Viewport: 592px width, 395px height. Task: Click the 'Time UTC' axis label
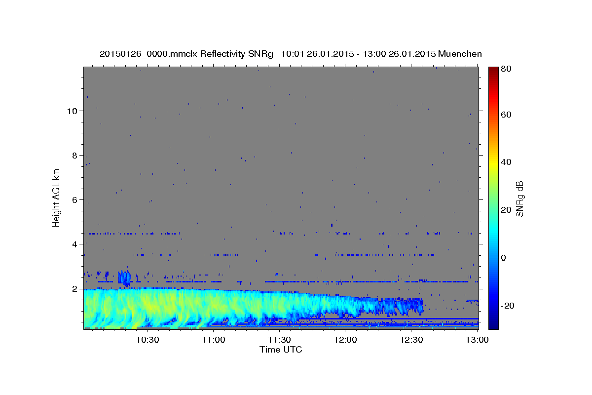281,350
